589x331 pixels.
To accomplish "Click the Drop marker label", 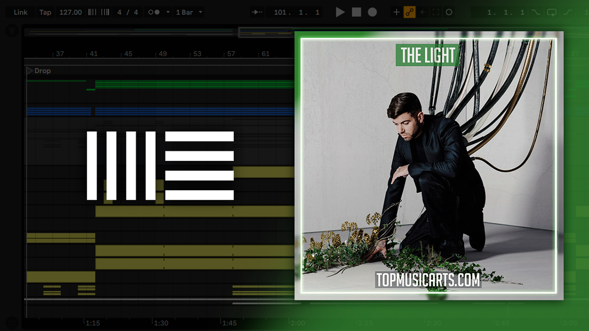I will [43, 70].
